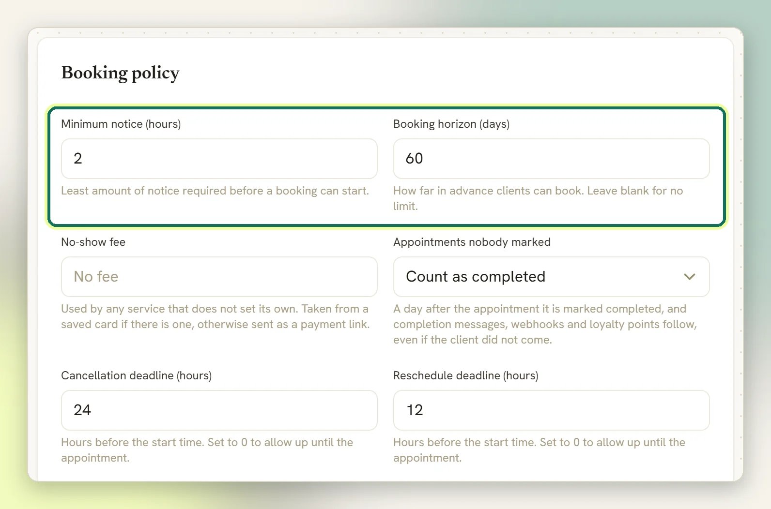This screenshot has width=771, height=509.
Task: Click the Booking horizon (days) label
Action: click(x=451, y=124)
